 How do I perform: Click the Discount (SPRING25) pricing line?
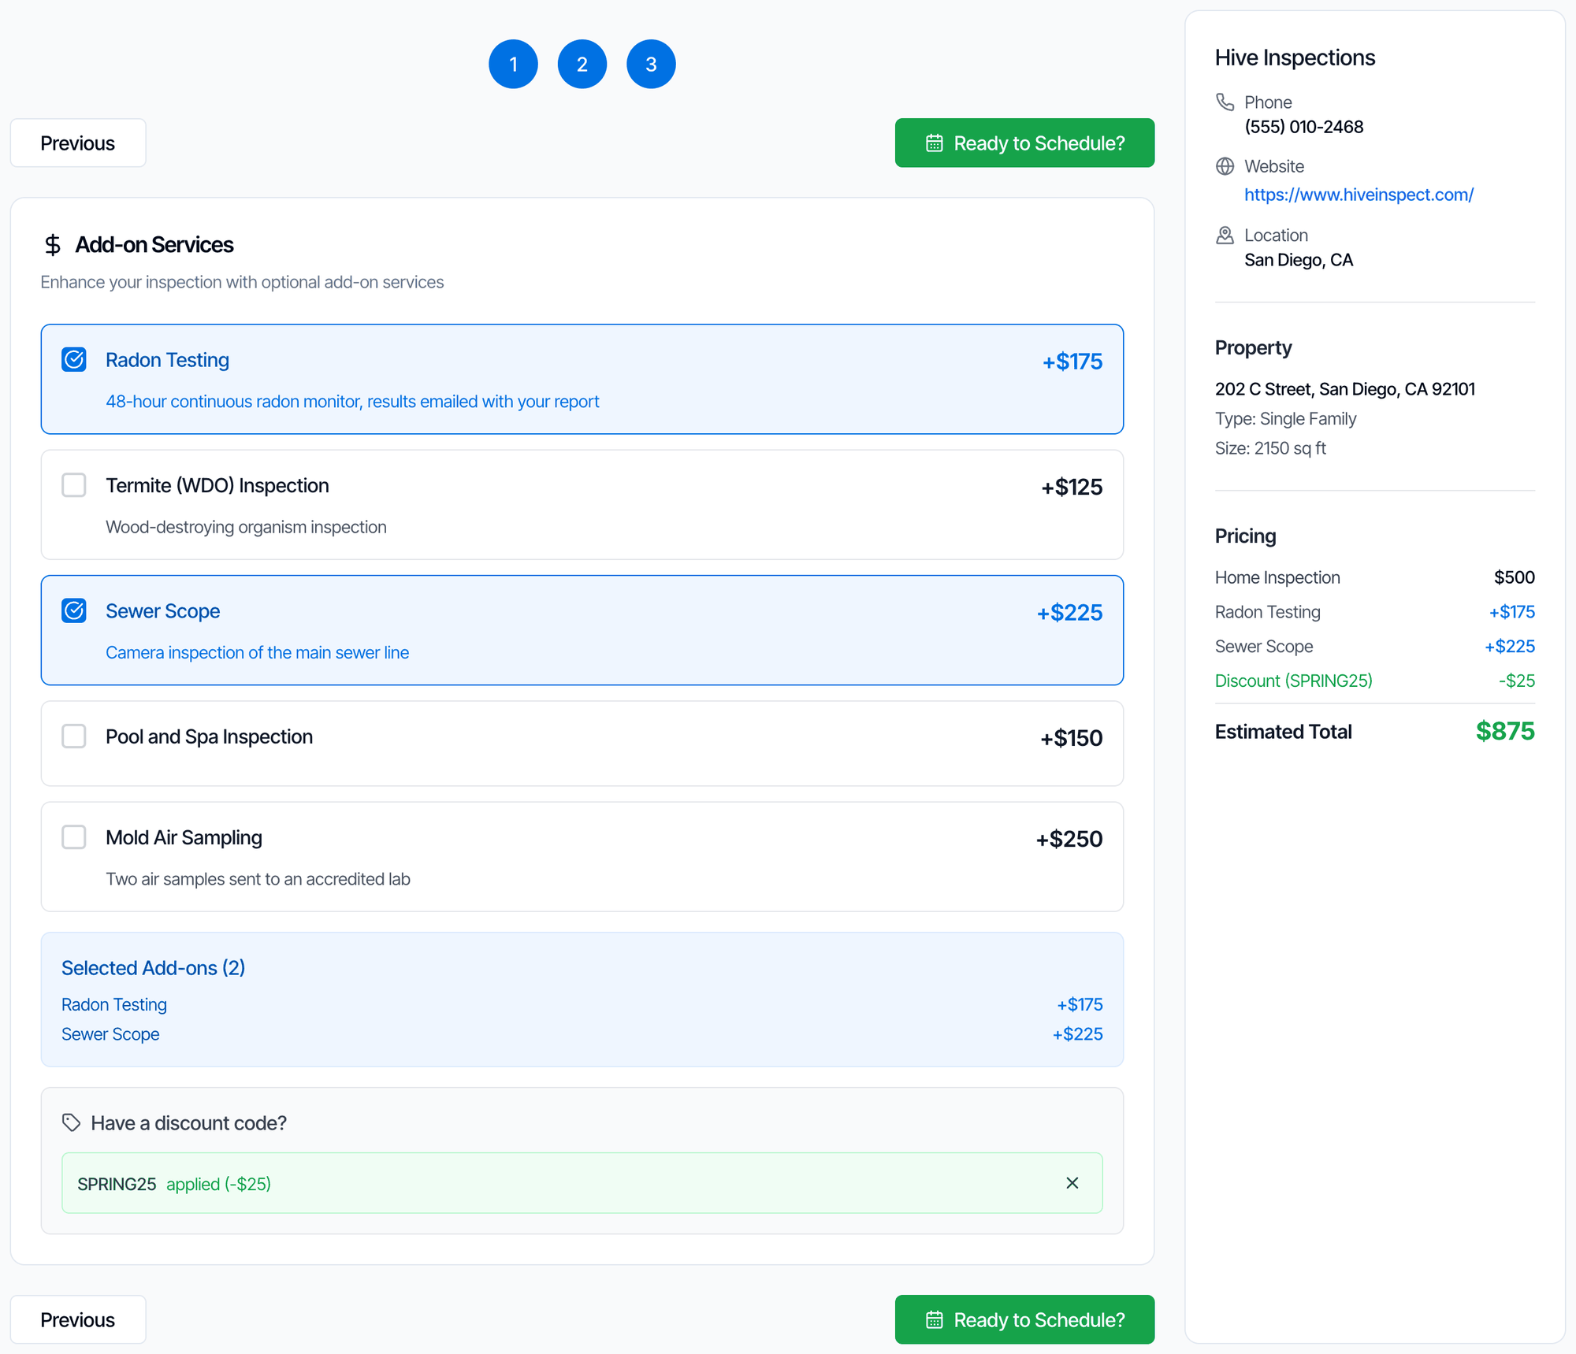[1374, 681]
